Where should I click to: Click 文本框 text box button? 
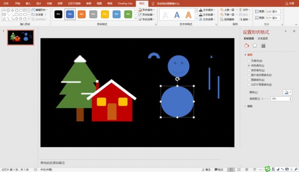tap(39, 15)
